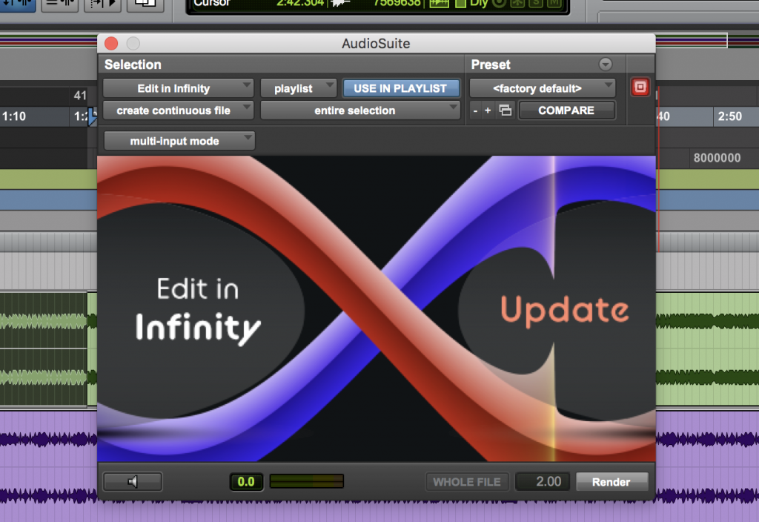759x522 pixels.
Task: Click the 2.00 handle length field
Action: coord(543,482)
